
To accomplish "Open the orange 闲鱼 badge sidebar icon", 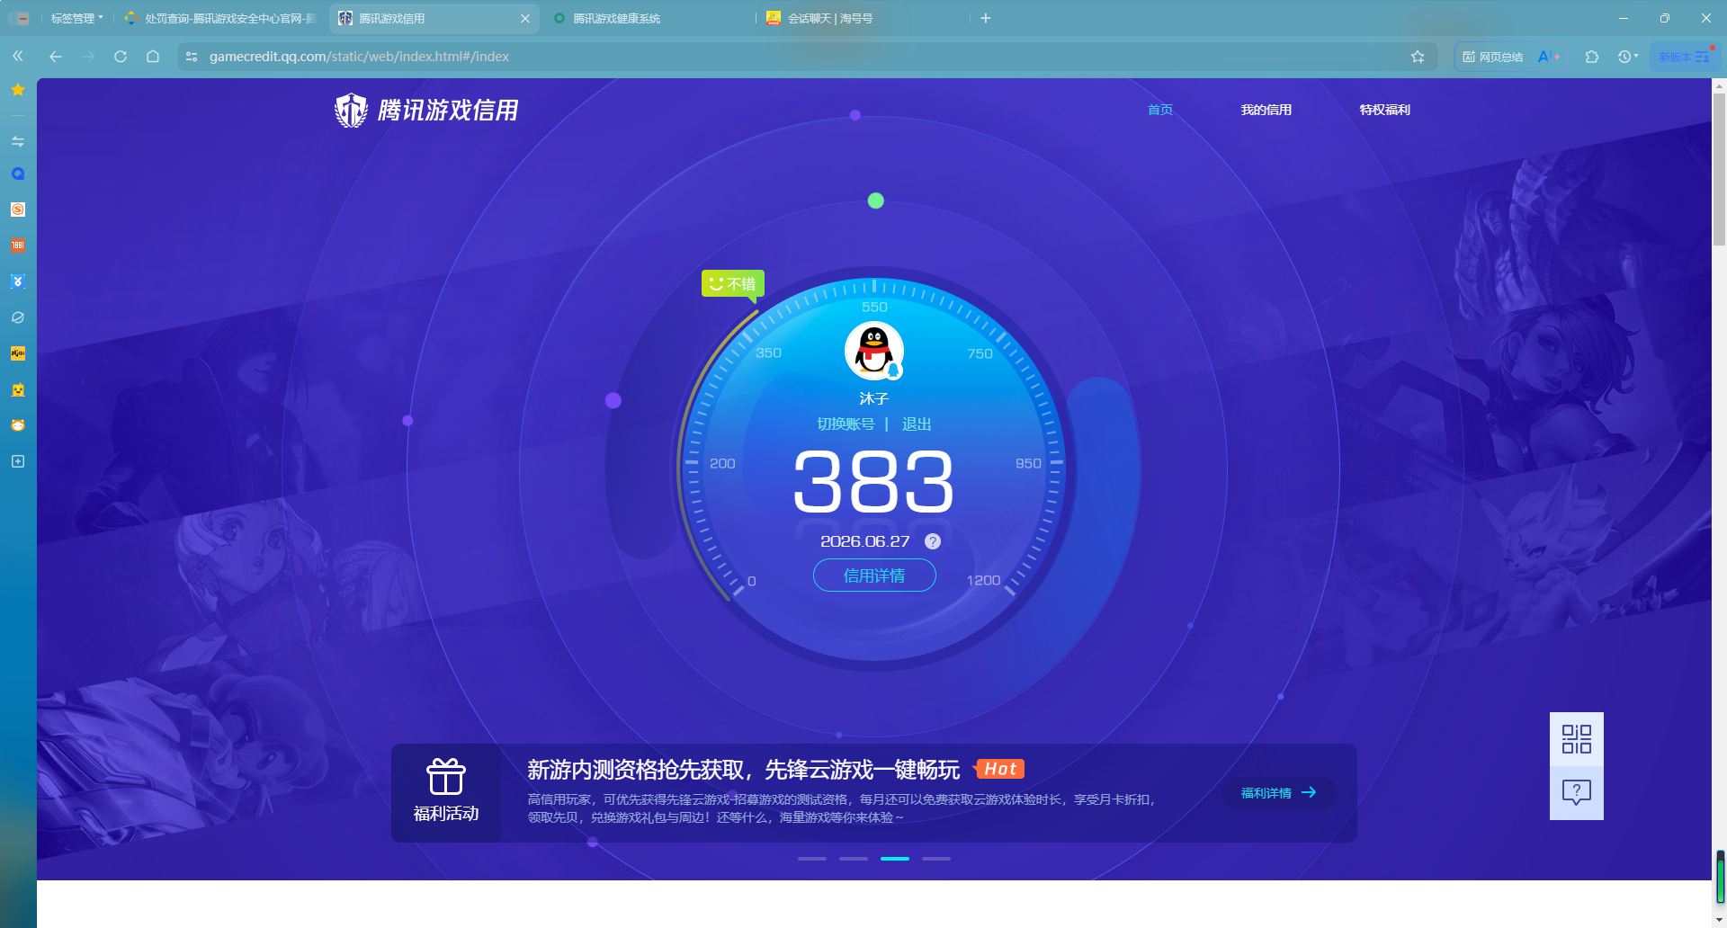I will click(18, 353).
